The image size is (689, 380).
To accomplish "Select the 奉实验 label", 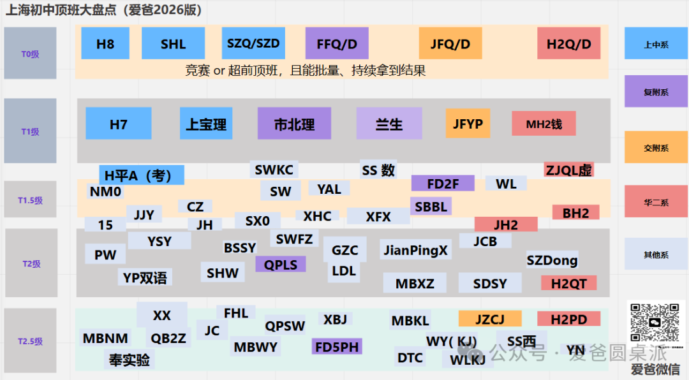I will coord(129,360).
